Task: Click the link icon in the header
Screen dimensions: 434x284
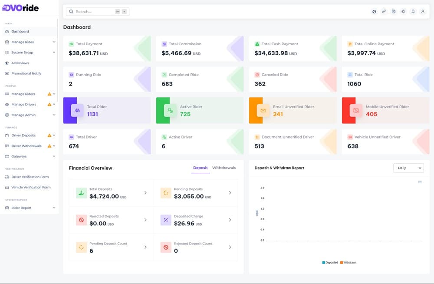Action: [384, 12]
